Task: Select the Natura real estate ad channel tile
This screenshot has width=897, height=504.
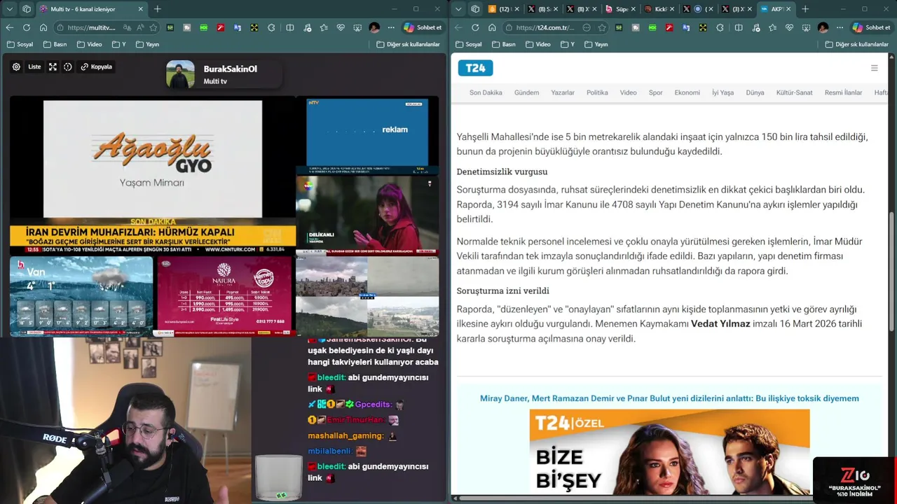Action: 224,296
